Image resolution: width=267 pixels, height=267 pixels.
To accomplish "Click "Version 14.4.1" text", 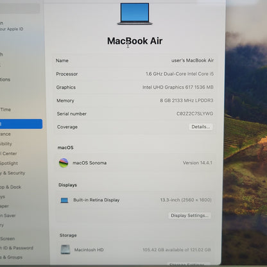I will [x=198, y=163].
